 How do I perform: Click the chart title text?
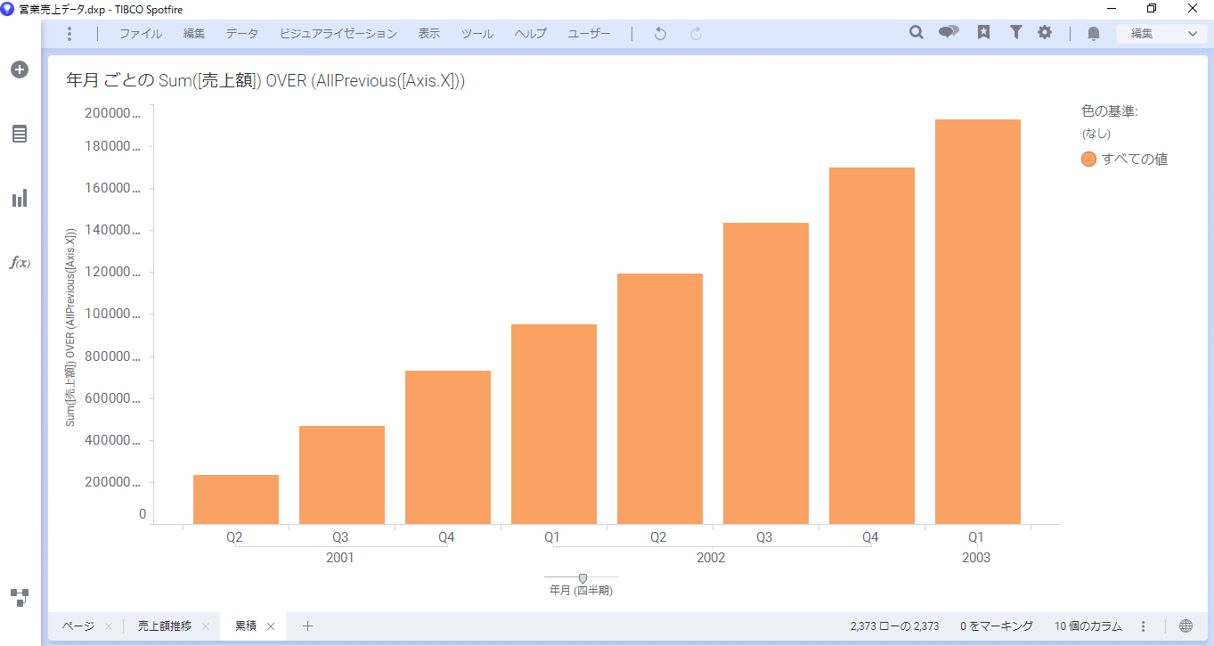pyautogui.click(x=265, y=80)
